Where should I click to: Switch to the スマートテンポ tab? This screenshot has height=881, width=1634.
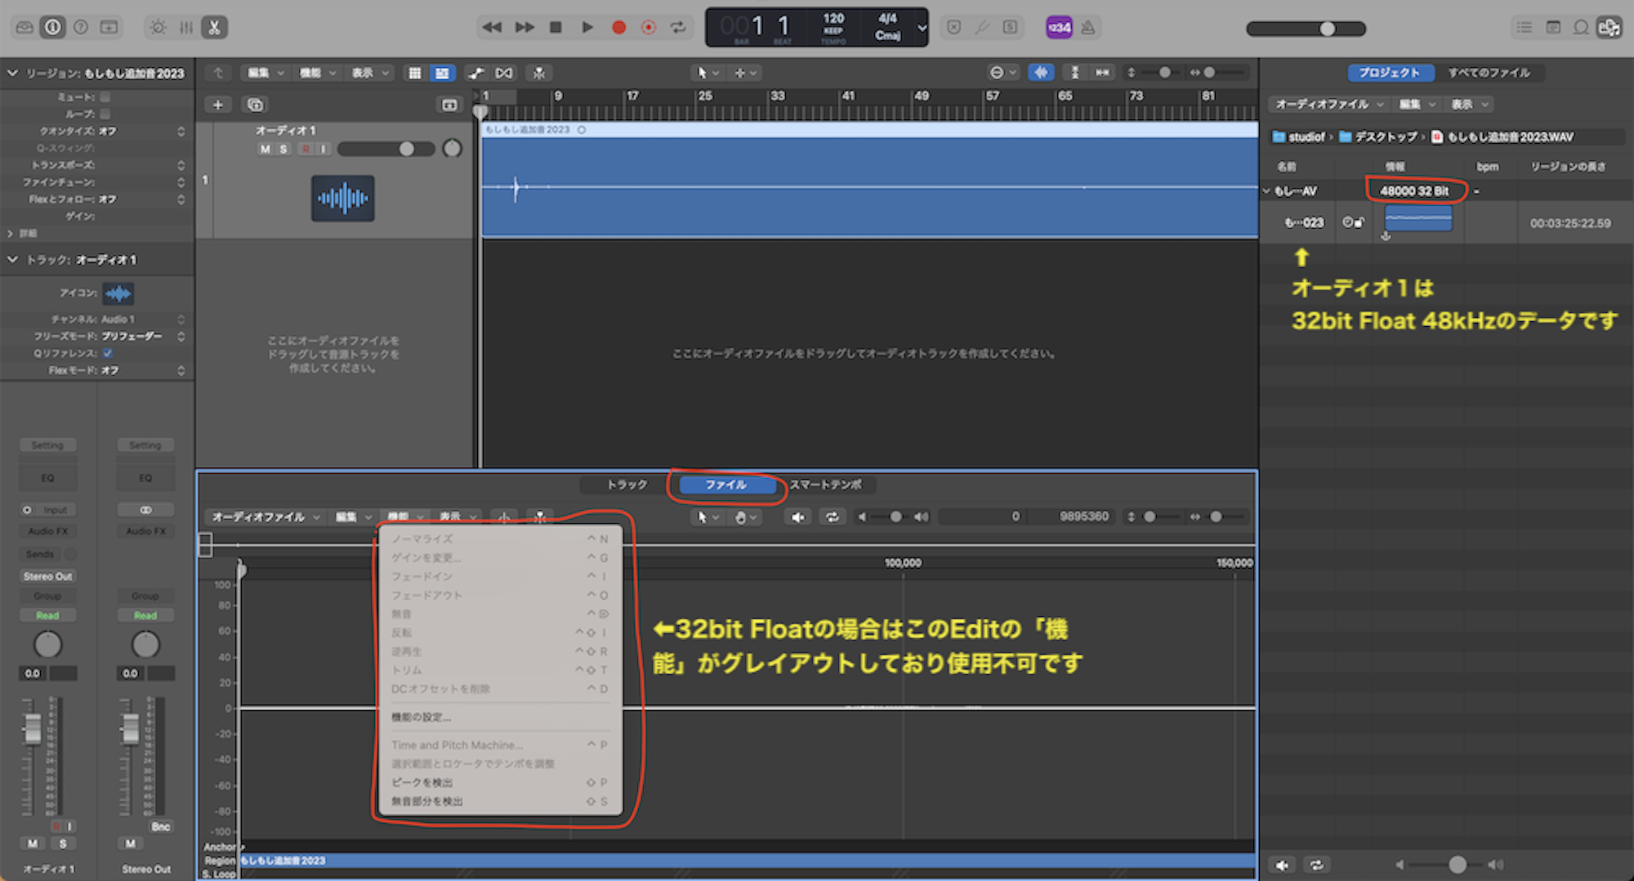click(825, 485)
